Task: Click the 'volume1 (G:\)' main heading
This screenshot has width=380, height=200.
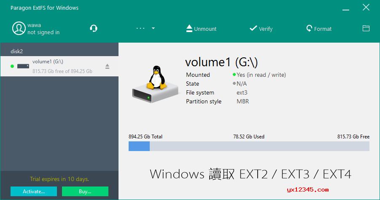Action: 221,62
